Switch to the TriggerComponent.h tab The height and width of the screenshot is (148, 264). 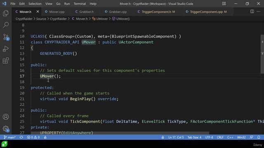pyautogui.click(x=156, y=12)
